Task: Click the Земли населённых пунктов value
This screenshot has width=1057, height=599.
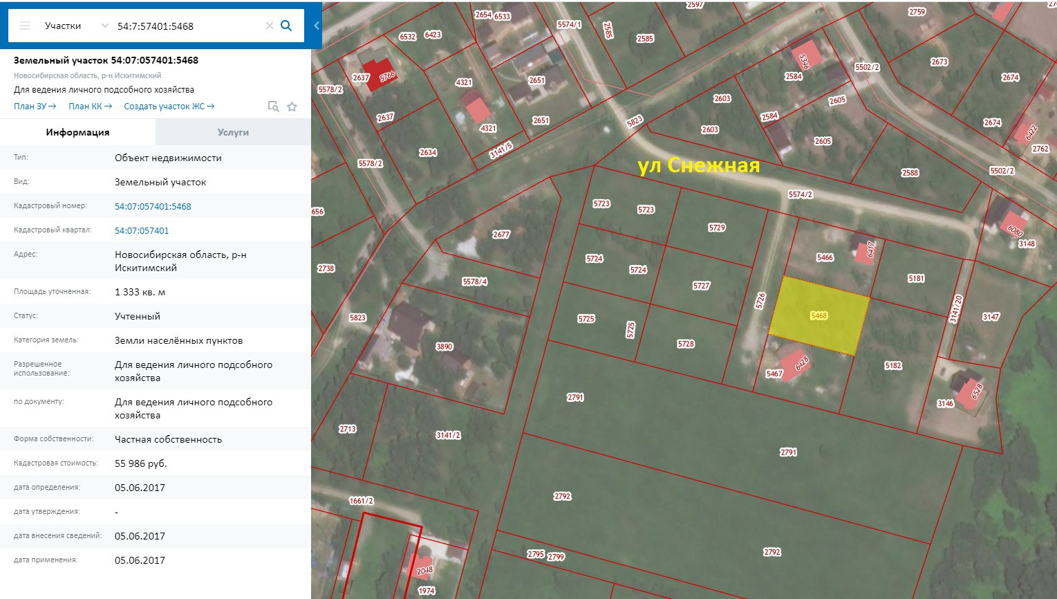Action: tap(178, 340)
